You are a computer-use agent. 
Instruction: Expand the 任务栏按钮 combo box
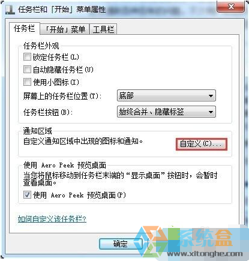click(166, 112)
